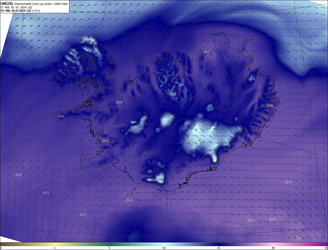Image resolution: width=328 pixels, height=250 pixels.
Task: Click the 20.0 value label on the map
Action: (119, 102)
